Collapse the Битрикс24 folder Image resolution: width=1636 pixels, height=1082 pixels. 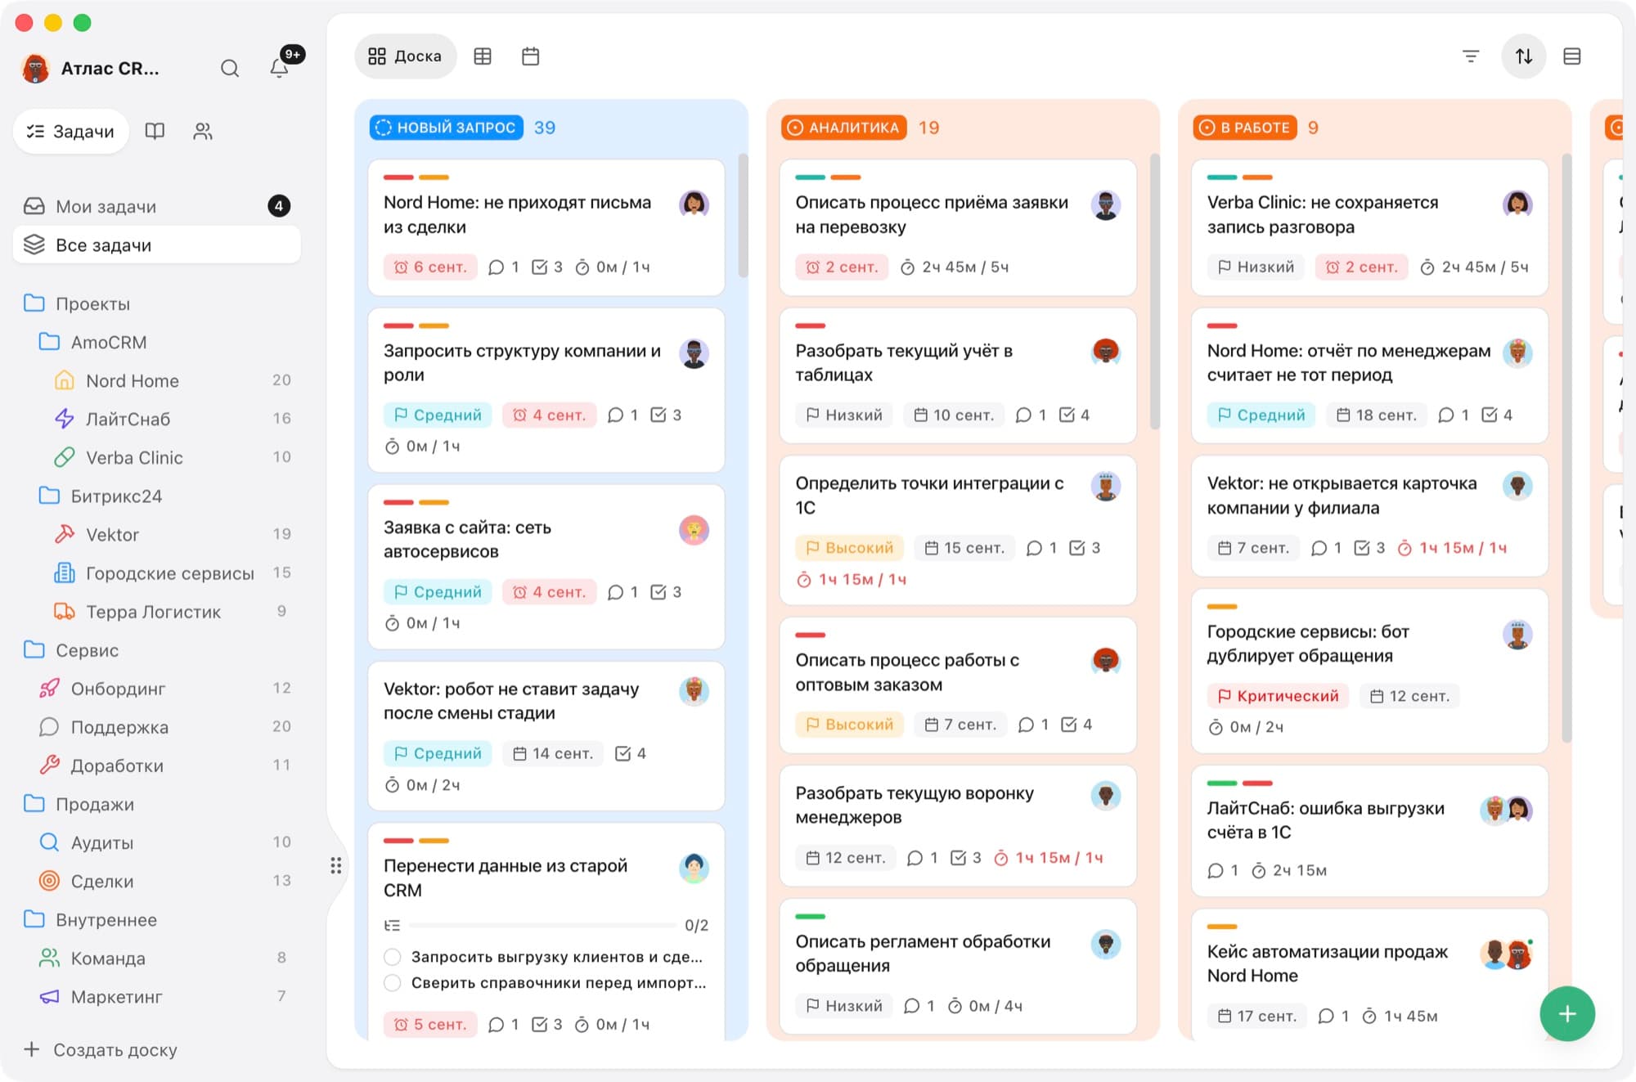(x=49, y=496)
